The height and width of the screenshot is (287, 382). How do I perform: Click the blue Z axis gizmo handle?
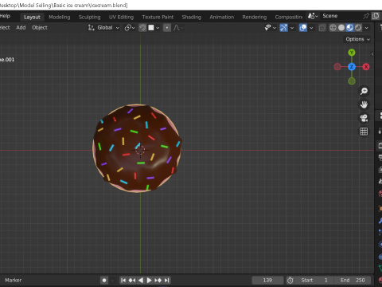click(x=352, y=67)
